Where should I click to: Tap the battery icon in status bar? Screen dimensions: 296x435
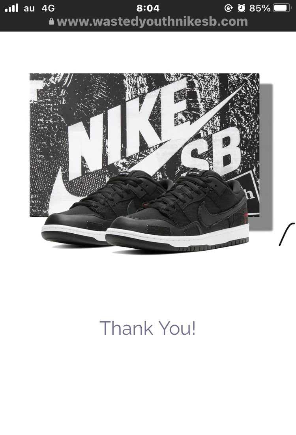tap(282, 8)
